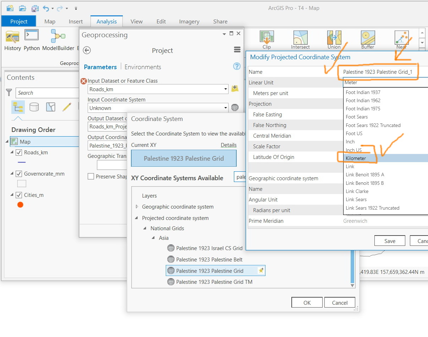
Task: List By Editing pencil icon
Action: click(x=67, y=107)
